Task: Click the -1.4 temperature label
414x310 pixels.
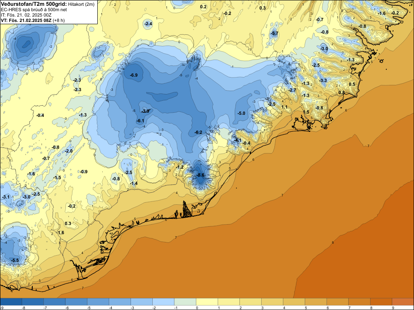Action: pyautogui.click(x=134, y=183)
